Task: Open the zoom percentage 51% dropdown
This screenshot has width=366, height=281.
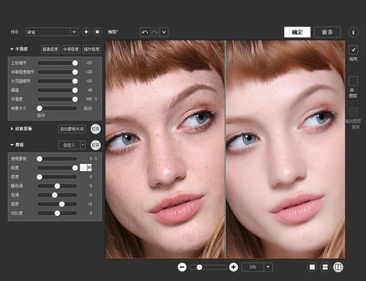Action: tap(268, 267)
